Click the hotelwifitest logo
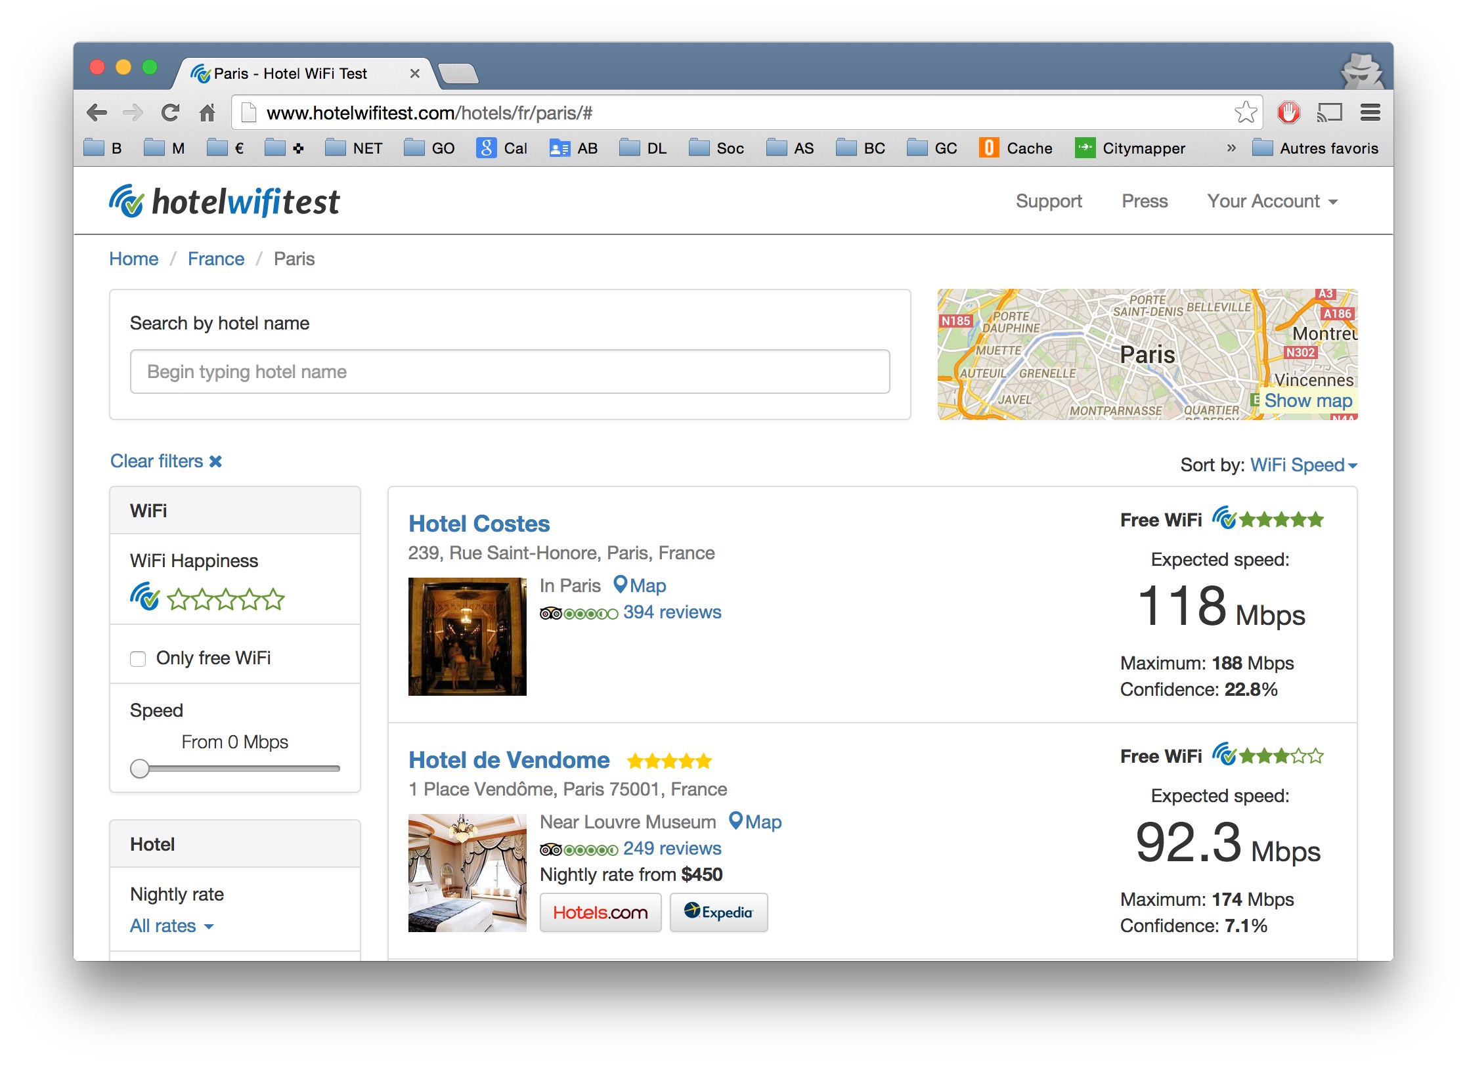 point(225,202)
